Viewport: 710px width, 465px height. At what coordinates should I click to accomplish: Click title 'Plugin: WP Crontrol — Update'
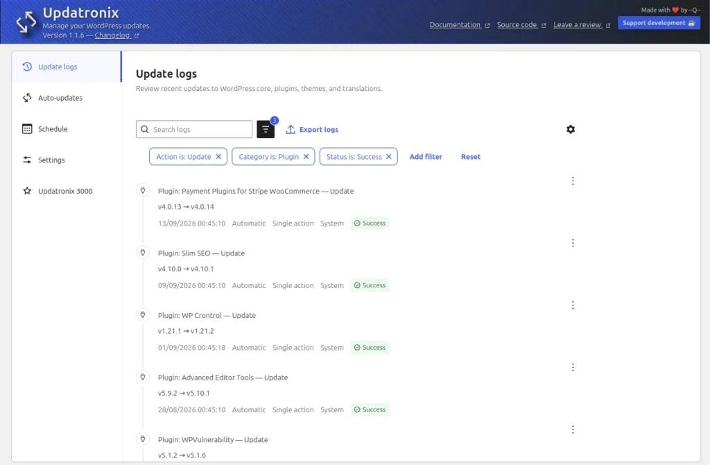click(x=207, y=316)
